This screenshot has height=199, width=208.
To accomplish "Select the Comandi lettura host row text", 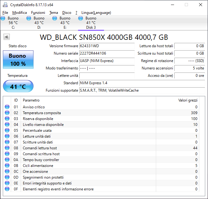I will 40,148.
